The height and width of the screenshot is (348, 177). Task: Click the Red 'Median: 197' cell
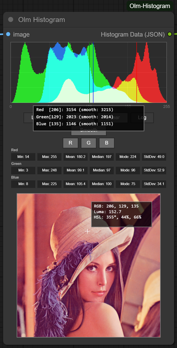tap(102, 157)
